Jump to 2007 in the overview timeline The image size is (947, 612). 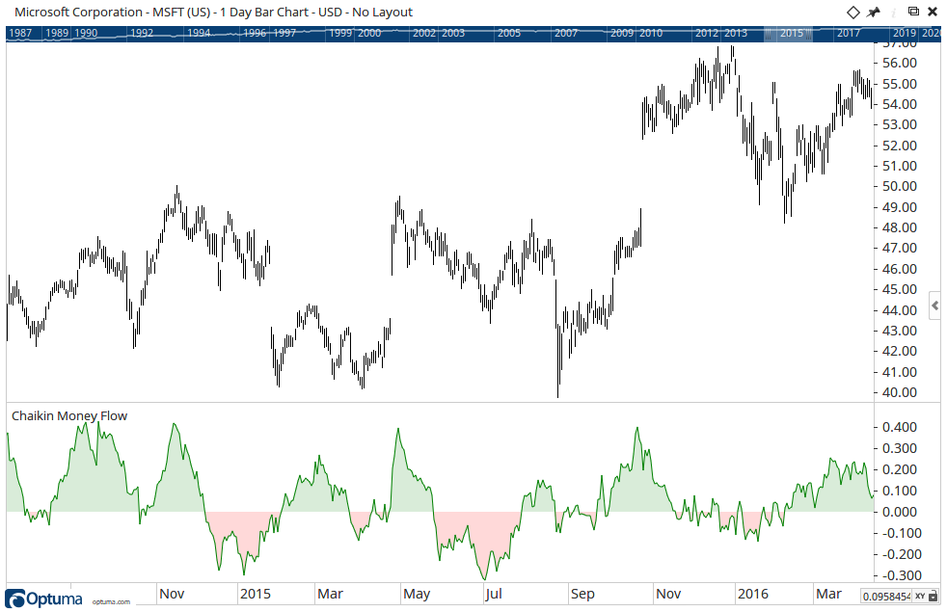coord(566,33)
